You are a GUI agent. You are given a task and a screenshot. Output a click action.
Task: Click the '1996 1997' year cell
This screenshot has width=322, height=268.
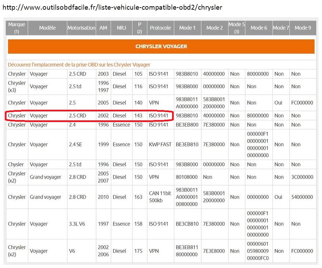103,87
